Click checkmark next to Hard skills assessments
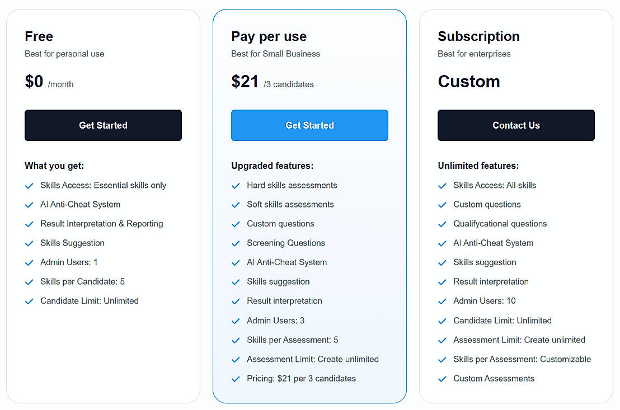620x410 pixels. click(x=236, y=186)
